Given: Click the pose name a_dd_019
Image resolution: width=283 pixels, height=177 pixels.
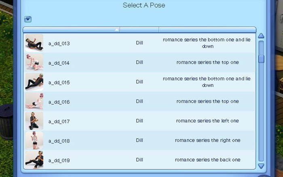Looking at the screenshot, I should point(59,160).
